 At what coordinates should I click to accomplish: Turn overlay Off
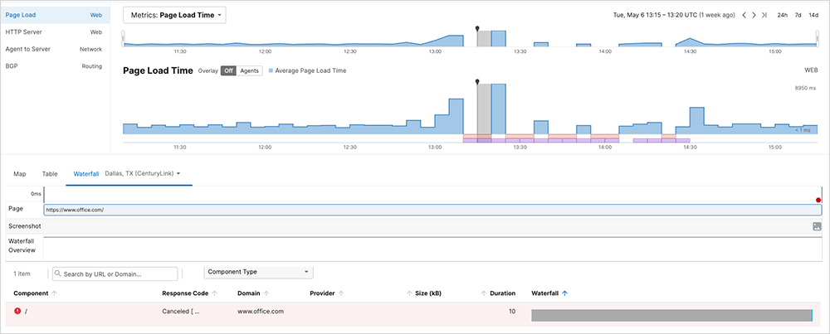(228, 71)
